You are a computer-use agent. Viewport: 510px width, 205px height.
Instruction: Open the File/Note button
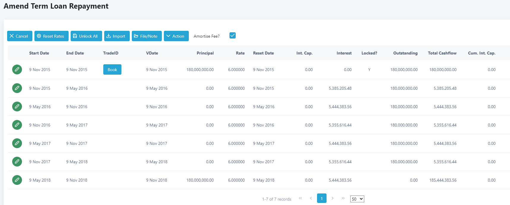[147, 36]
